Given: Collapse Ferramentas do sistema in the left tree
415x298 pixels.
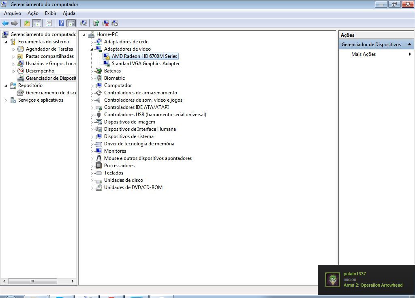Looking at the screenshot, I should 6,42.
